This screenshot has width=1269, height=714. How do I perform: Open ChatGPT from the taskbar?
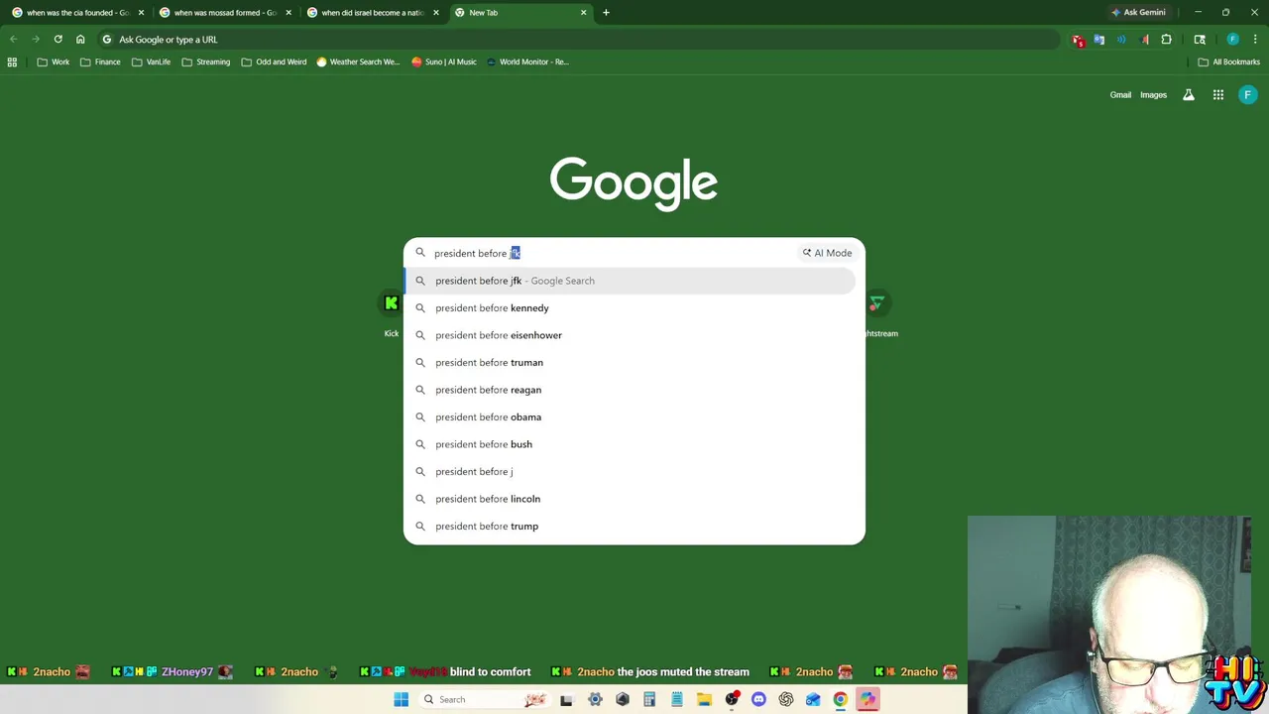pos(785,699)
